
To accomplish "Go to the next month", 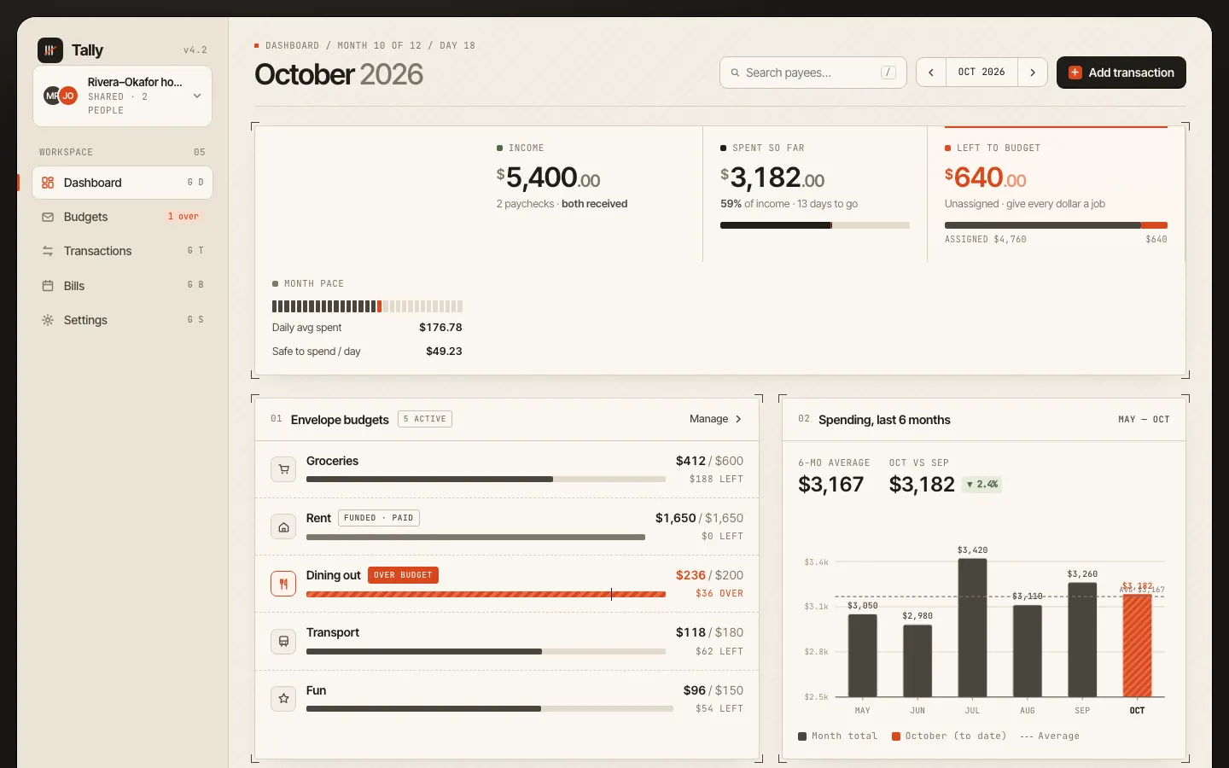I will pos(1033,73).
